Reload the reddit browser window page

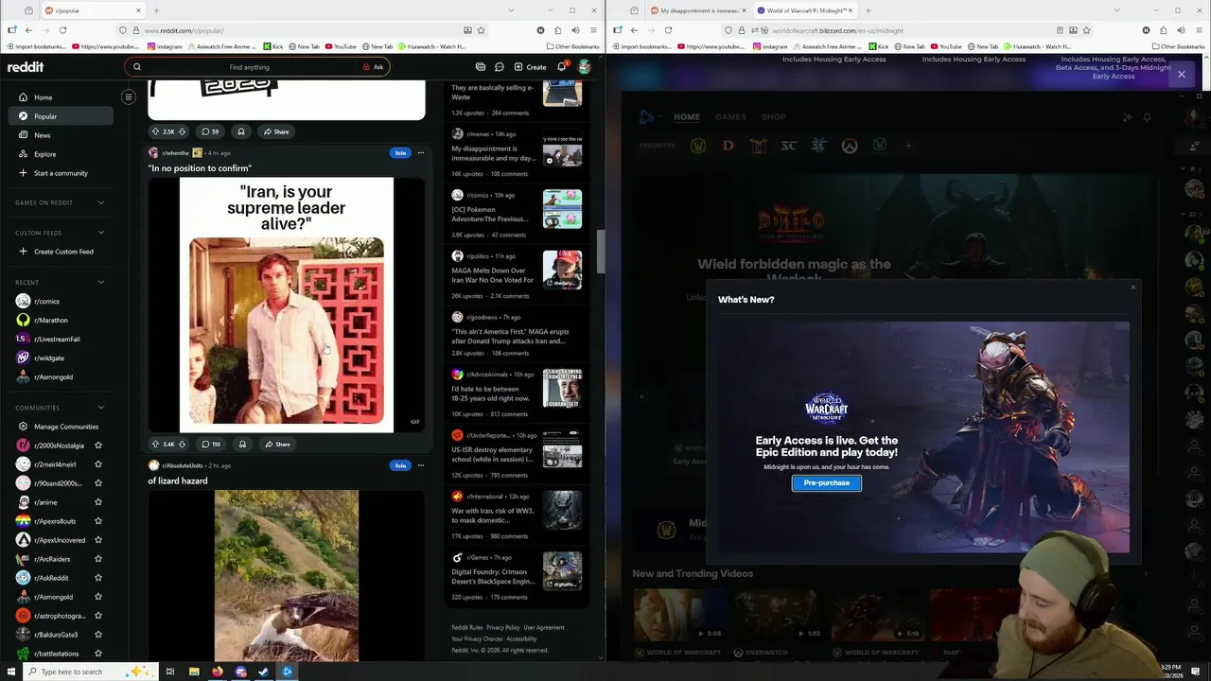pos(62,30)
